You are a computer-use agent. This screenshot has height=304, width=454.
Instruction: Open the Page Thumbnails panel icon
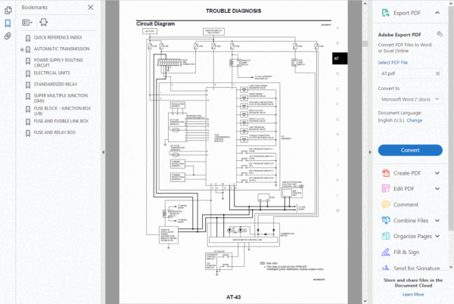8,11
